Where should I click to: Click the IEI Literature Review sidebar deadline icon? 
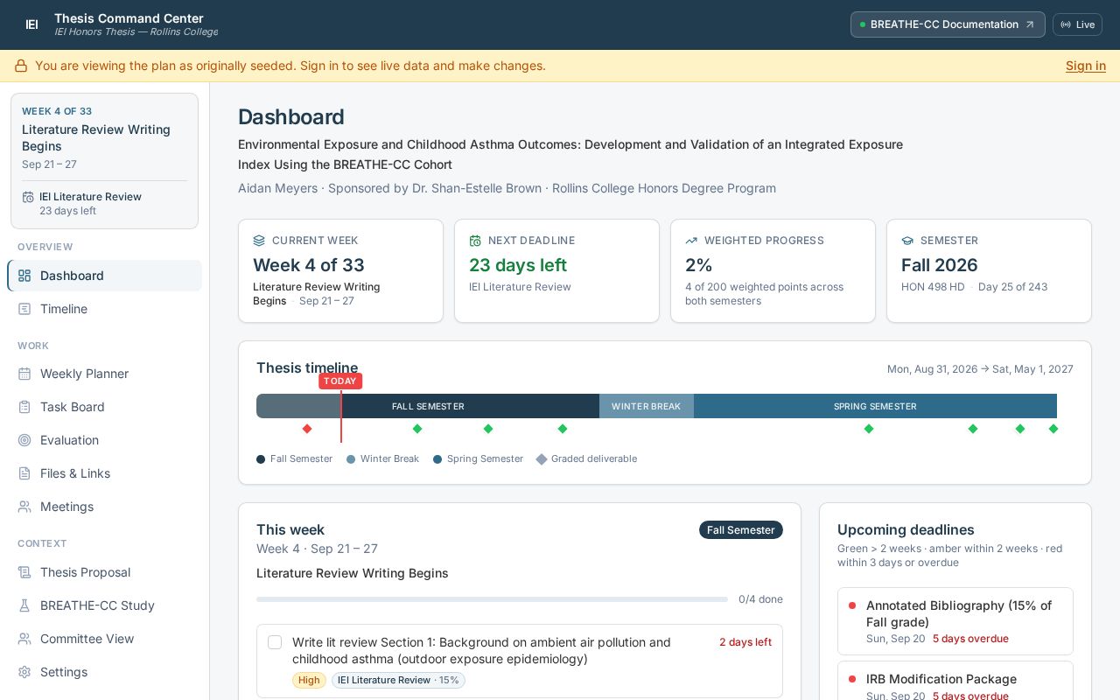[28, 197]
